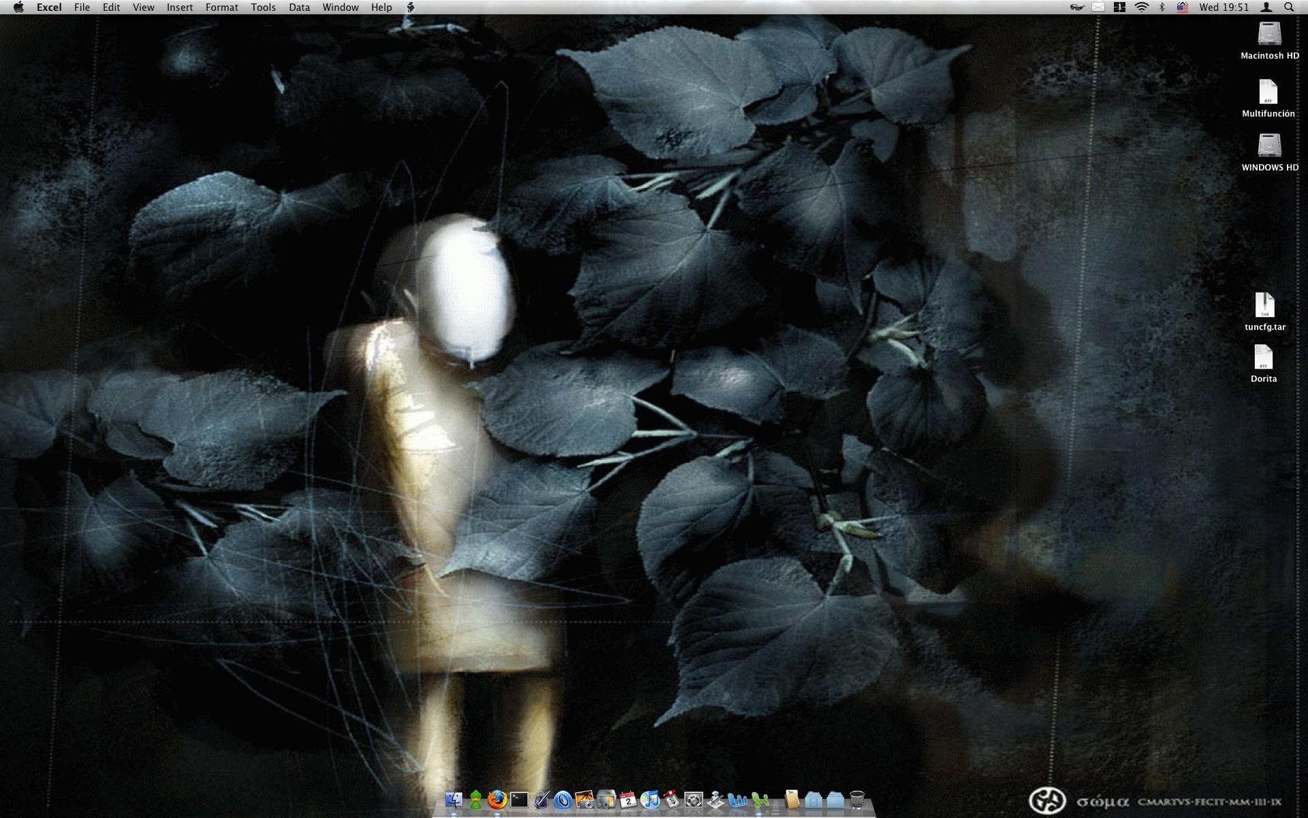The height and width of the screenshot is (818, 1308).
Task: Open Firefox from the dock
Action: [x=497, y=800]
